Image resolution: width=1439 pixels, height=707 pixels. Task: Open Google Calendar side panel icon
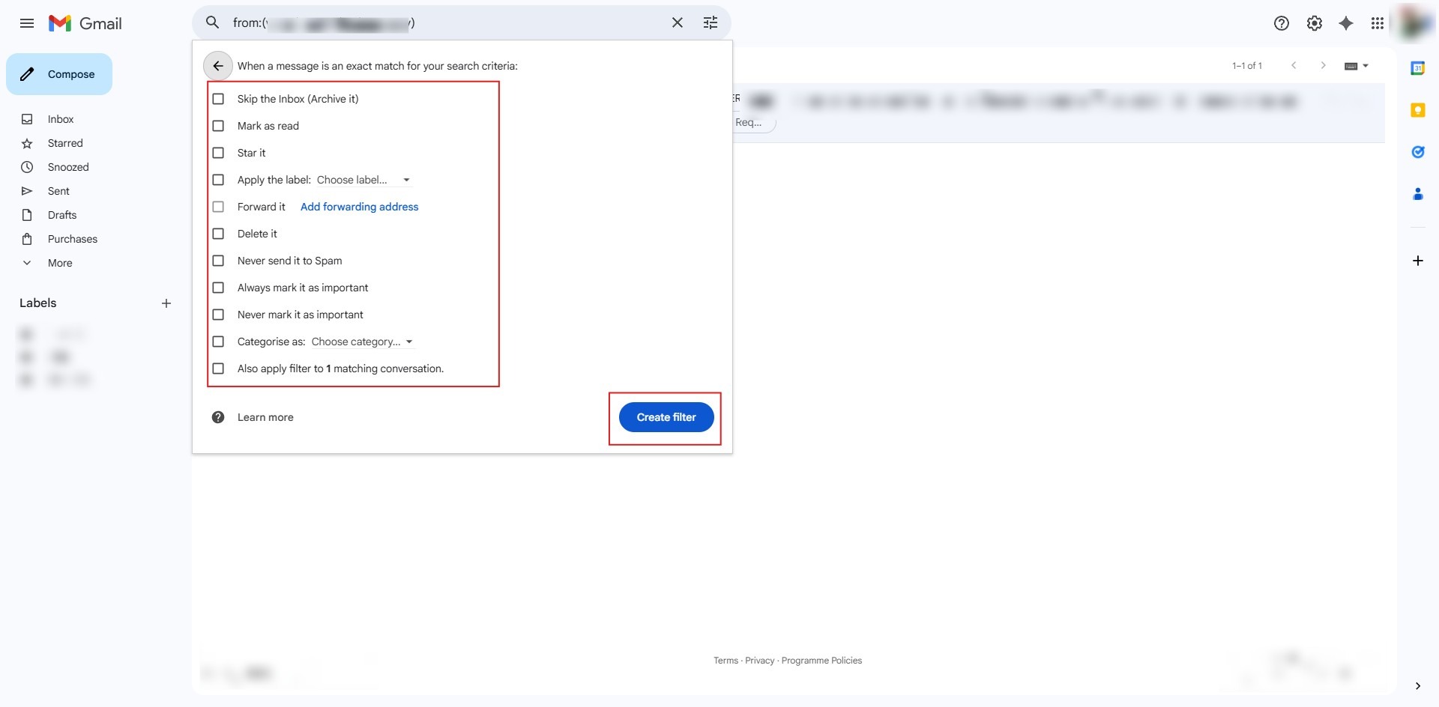point(1417,68)
